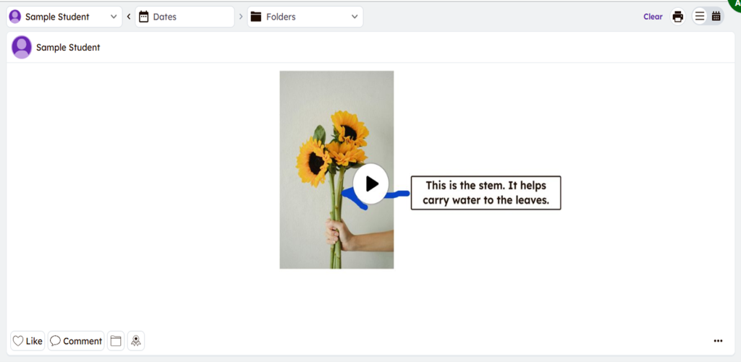Image resolution: width=741 pixels, height=362 pixels.
Task: Click the Clear filters link
Action: tap(653, 17)
